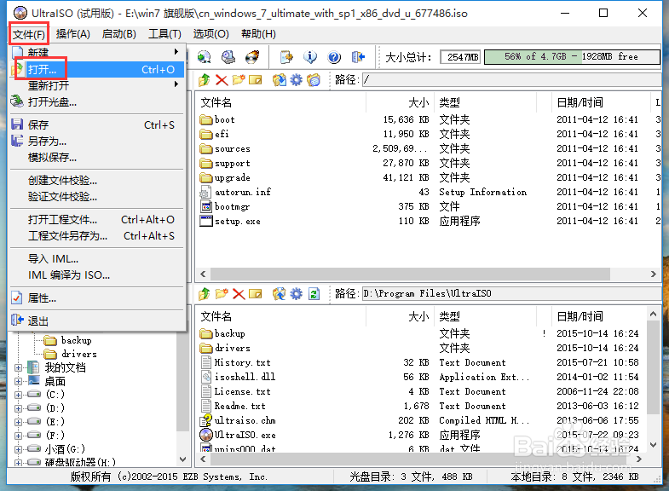Viewport: 669px width, 491px height.
Task: Select 导入 IML... menu entry
Action: click(97, 259)
